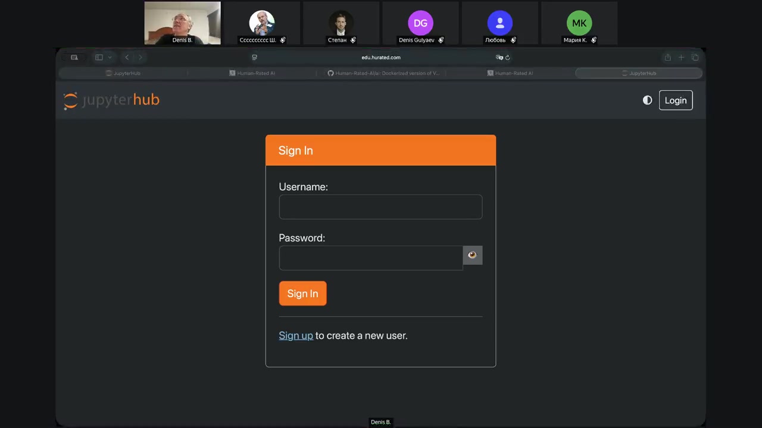The image size is (762, 428).
Task: Open the Share icon in Safari toolbar
Action: point(667,58)
